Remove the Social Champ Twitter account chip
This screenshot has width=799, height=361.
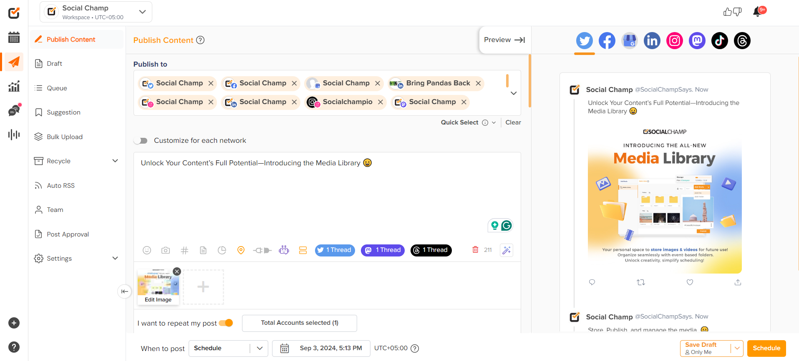[211, 83]
